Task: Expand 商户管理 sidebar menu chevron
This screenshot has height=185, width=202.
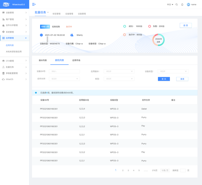Action: pos(26,19)
